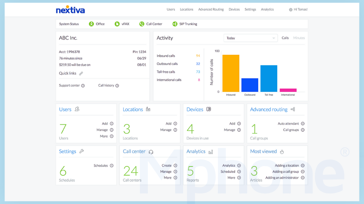Screen dimensions: 364x204
Task: Open the Adding a location article
Action: (x=290, y=165)
